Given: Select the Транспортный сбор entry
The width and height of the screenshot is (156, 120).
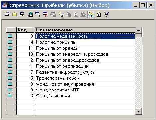Looking at the screenshot, I should (85, 78).
